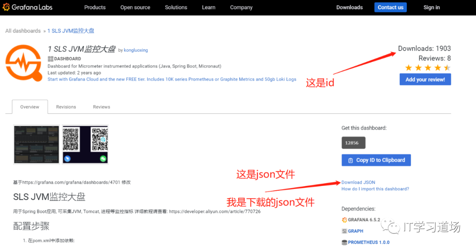Click the Graph panel dependency icon

click(344, 231)
